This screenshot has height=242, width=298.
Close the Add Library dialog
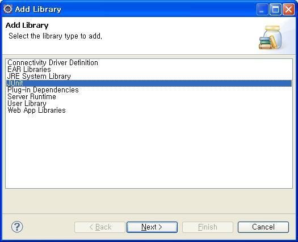(x=288, y=9)
